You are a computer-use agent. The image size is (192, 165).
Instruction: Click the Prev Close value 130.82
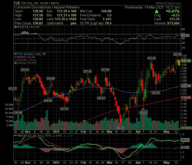[x=38, y=23]
